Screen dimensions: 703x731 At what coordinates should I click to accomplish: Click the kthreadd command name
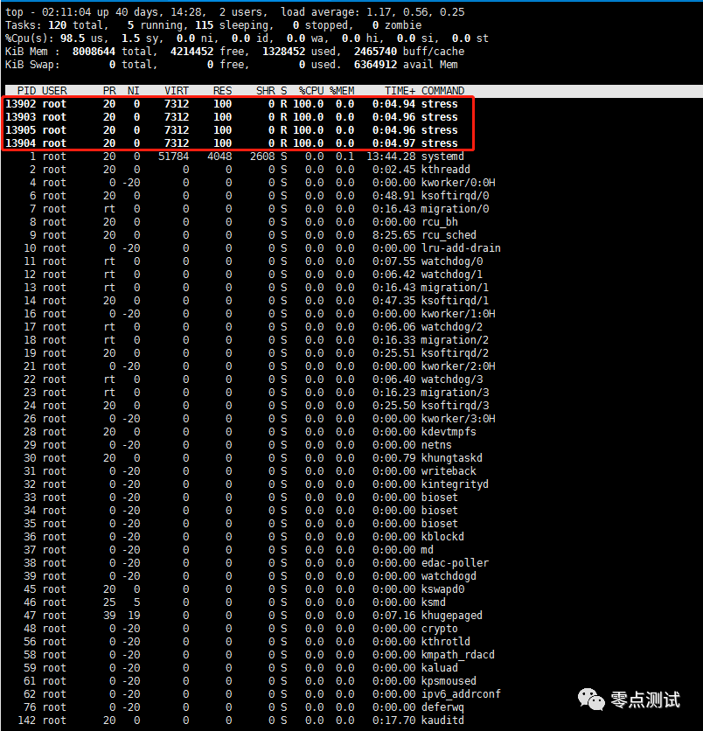pyautogui.click(x=446, y=170)
